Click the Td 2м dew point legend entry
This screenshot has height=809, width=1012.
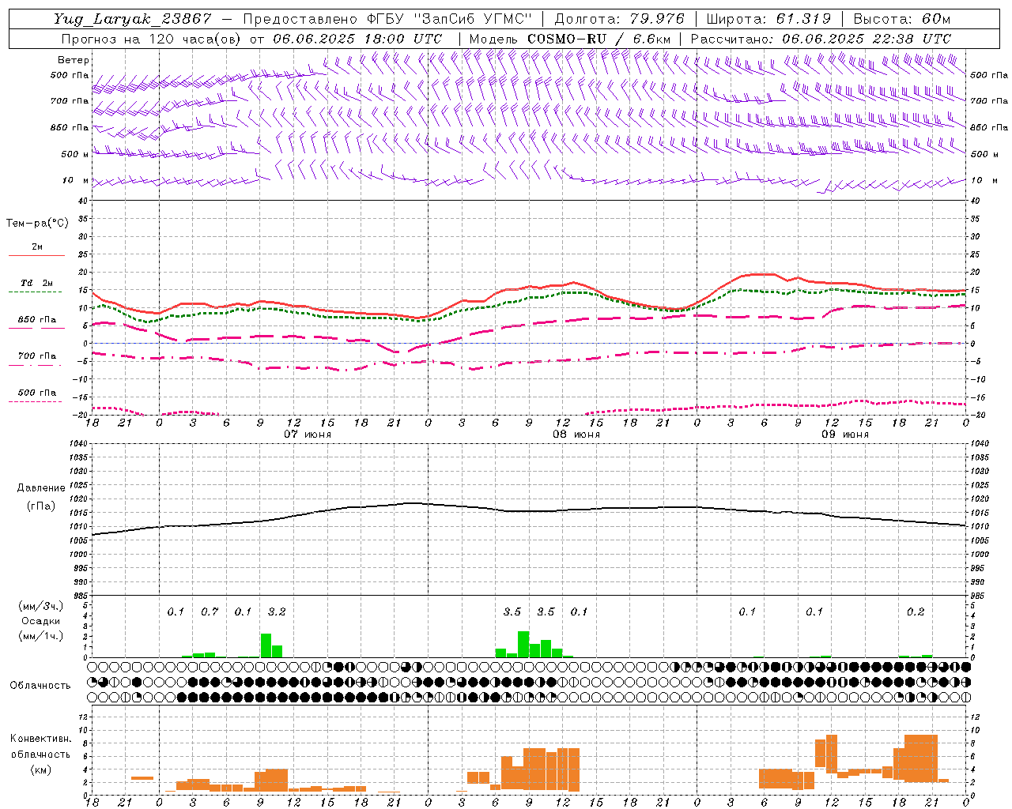(x=37, y=283)
